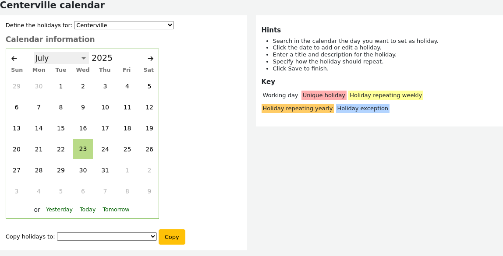Click the Yesterday link
This screenshot has width=503, height=256.
click(59, 209)
